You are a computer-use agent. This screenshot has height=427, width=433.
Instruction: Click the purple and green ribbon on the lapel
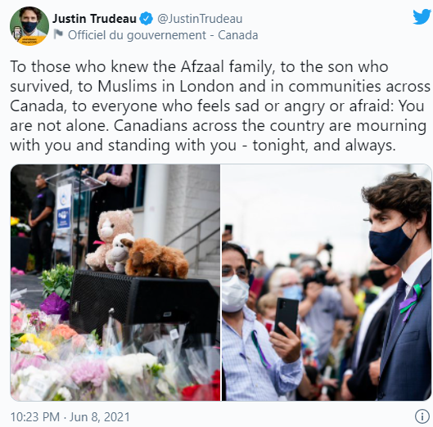[411, 303]
